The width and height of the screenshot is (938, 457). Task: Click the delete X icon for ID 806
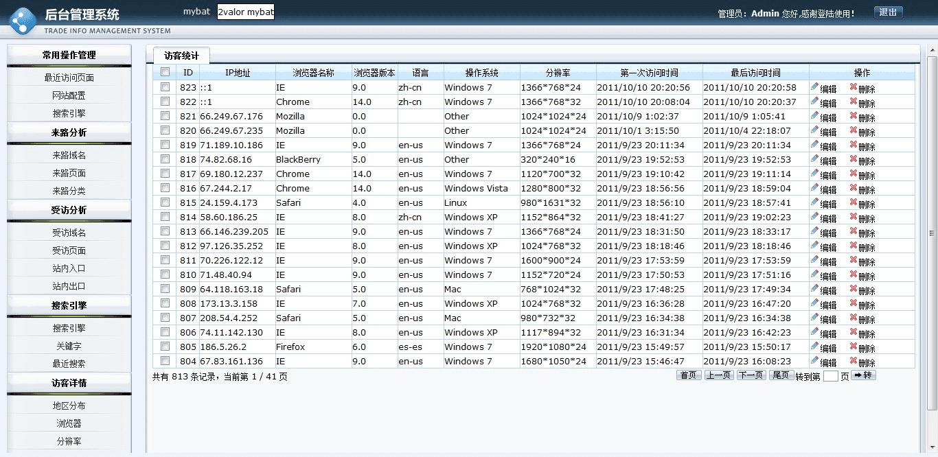tap(854, 331)
